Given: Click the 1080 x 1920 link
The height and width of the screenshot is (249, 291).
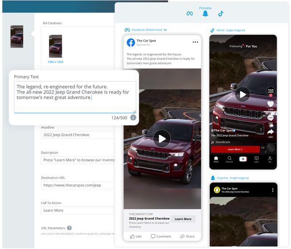Looking at the screenshot, I should tap(56, 62).
